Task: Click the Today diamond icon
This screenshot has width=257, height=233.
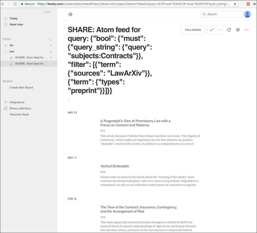Action: [6, 19]
